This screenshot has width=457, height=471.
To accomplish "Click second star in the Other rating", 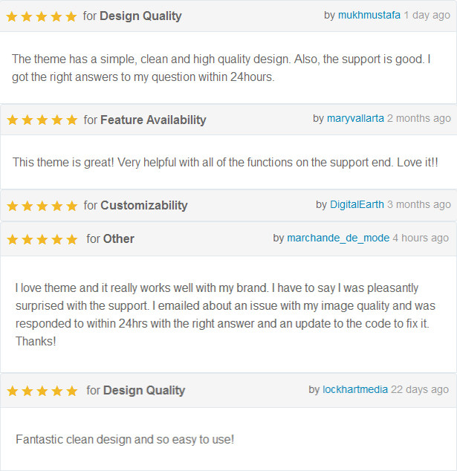I will coord(27,239).
